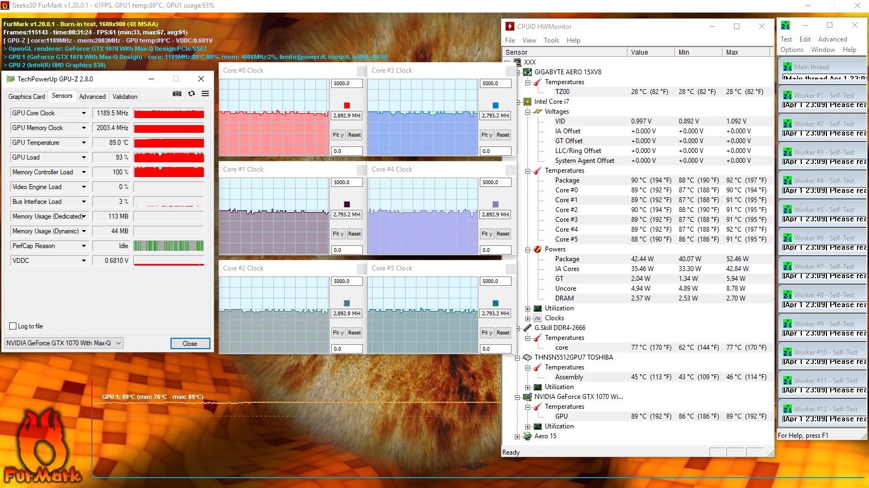Open the Prime95 Options menu

click(792, 50)
